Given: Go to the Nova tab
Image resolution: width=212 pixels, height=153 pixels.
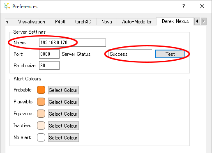Looking at the screenshot, I should click(x=107, y=22).
